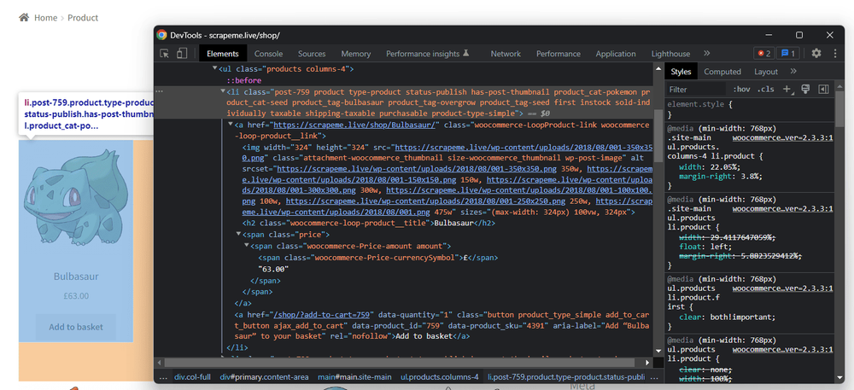Click the Bulbasaur product image

pos(76,199)
